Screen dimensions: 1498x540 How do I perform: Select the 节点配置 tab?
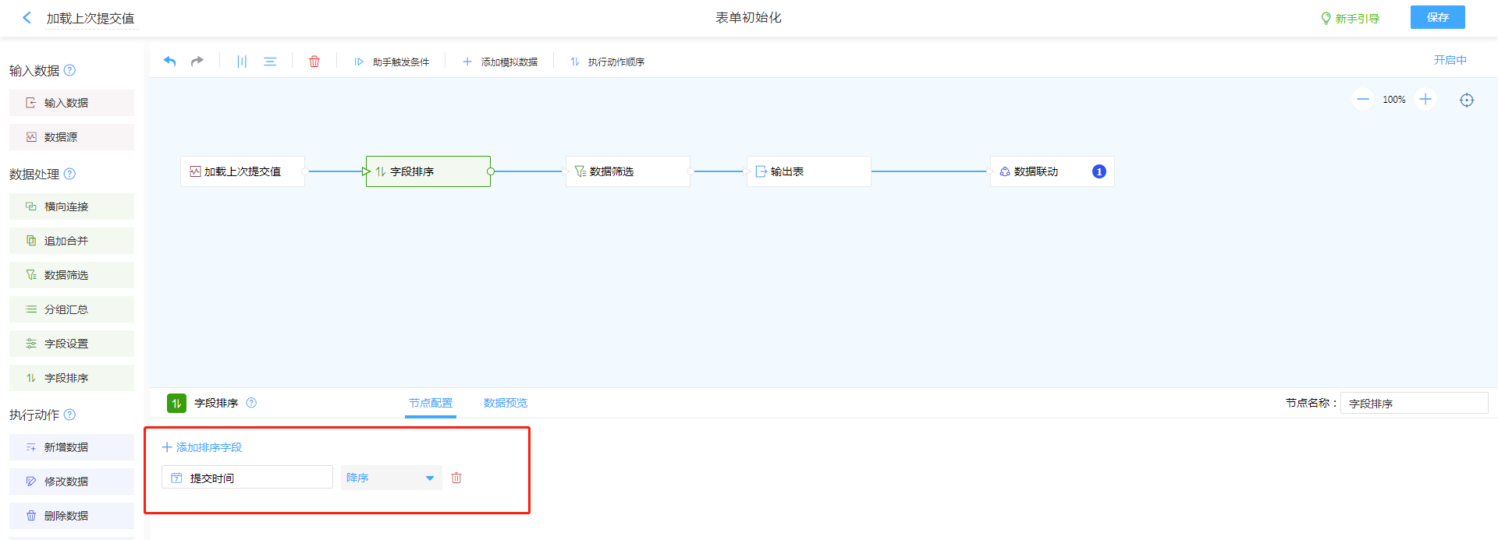point(431,403)
